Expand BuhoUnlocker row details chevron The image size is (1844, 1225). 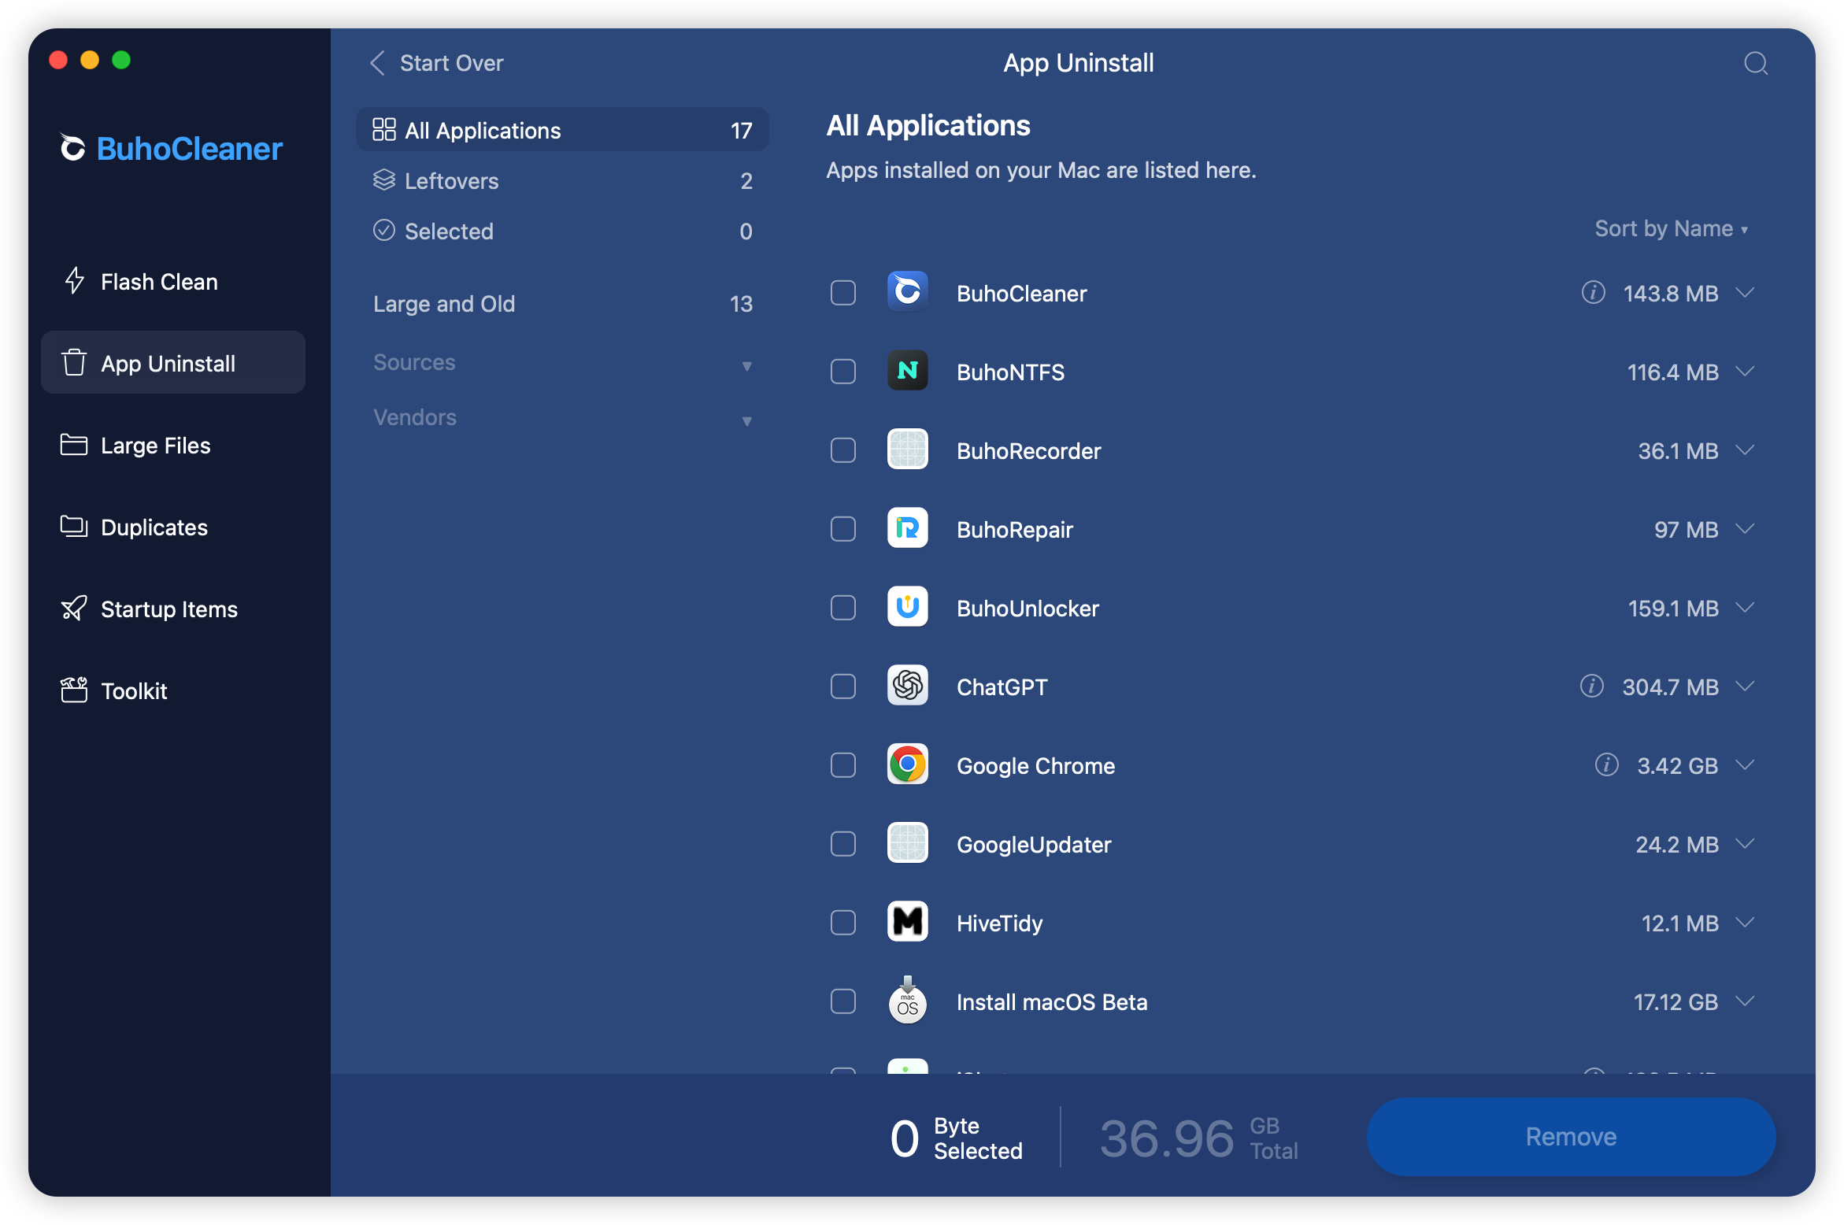[1746, 608]
